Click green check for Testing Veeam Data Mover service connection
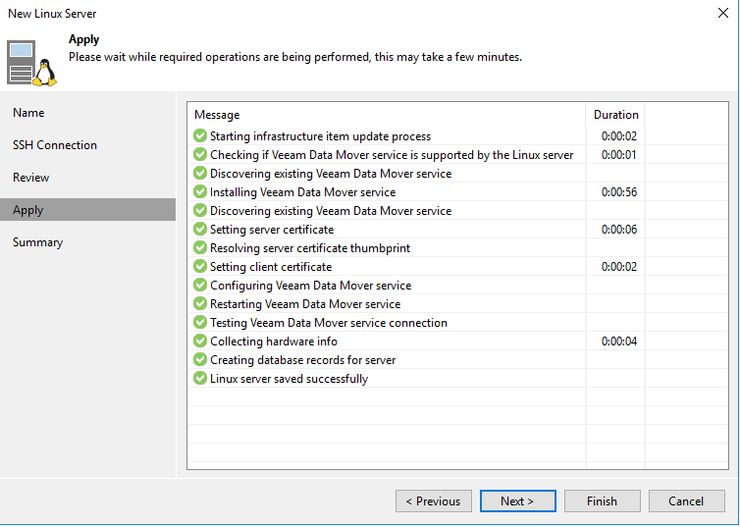 [200, 322]
